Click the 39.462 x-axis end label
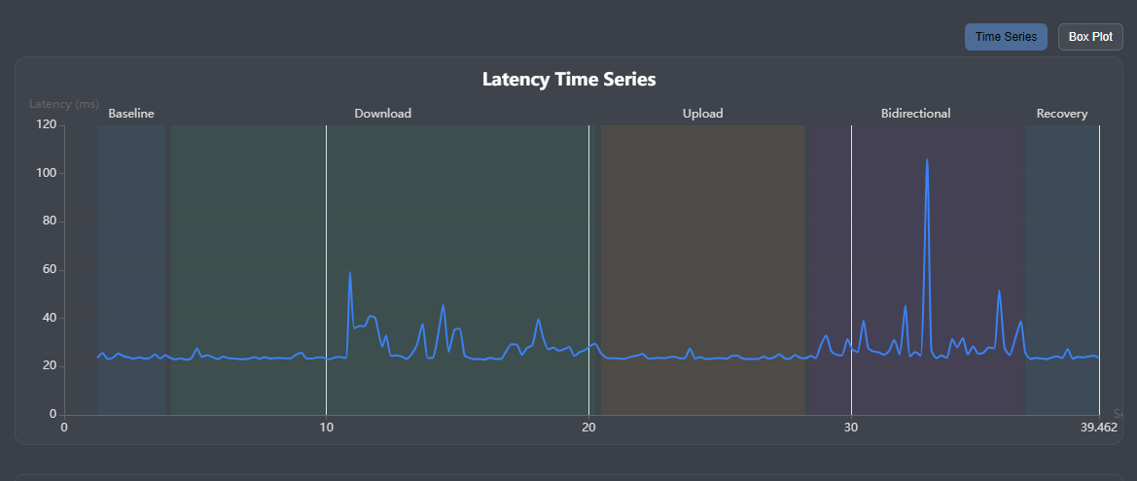Viewport: 1137px width, 481px height. pos(1098,428)
